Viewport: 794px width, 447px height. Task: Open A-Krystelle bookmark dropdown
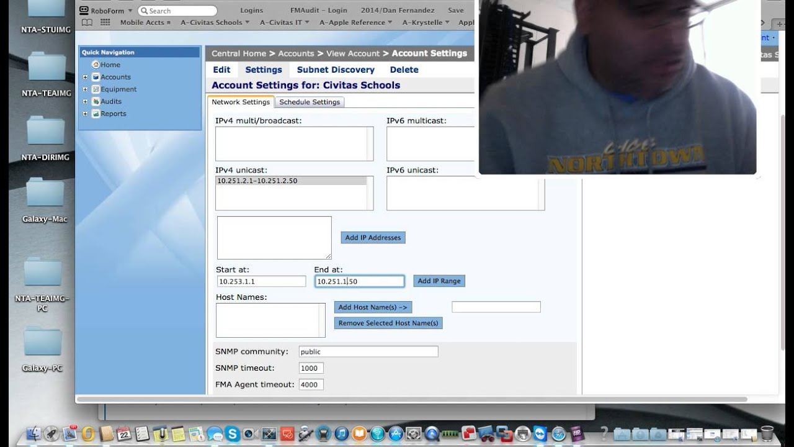click(x=426, y=22)
